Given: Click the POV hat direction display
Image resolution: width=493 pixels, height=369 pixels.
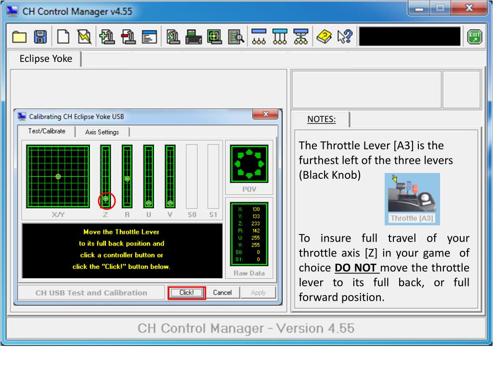Looking at the screenshot, I should click(249, 164).
